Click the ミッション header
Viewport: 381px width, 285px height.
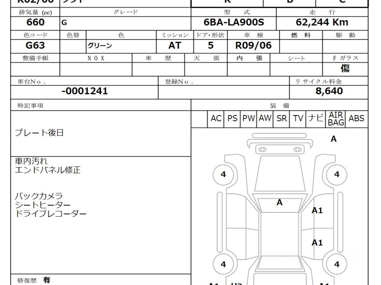pyautogui.click(x=175, y=35)
